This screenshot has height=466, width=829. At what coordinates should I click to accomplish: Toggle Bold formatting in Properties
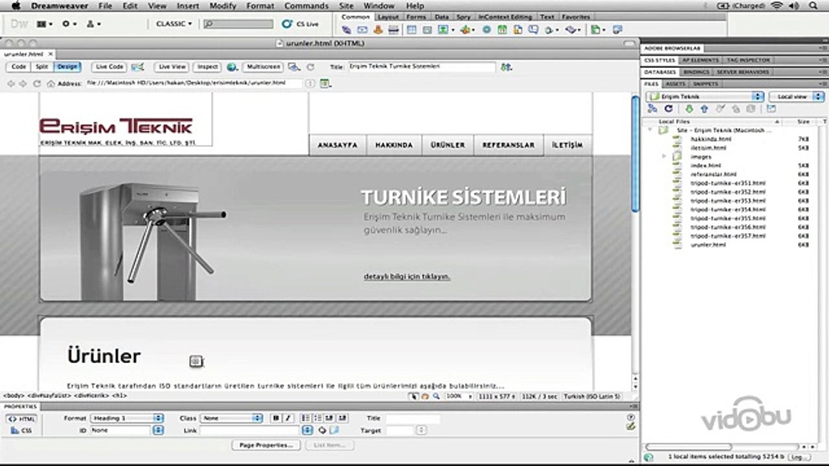coord(276,418)
